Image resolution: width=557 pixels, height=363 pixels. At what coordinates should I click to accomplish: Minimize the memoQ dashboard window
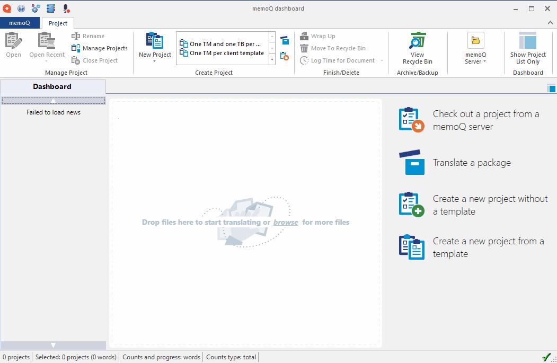516,8
